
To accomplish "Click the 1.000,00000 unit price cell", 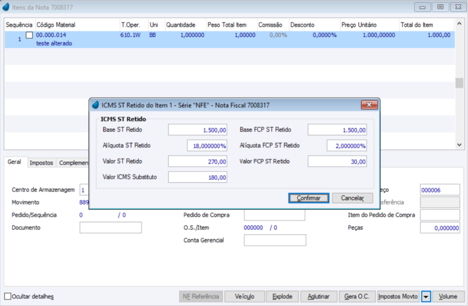I will point(378,35).
